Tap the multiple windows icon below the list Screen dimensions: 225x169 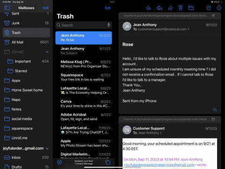coord(108,162)
